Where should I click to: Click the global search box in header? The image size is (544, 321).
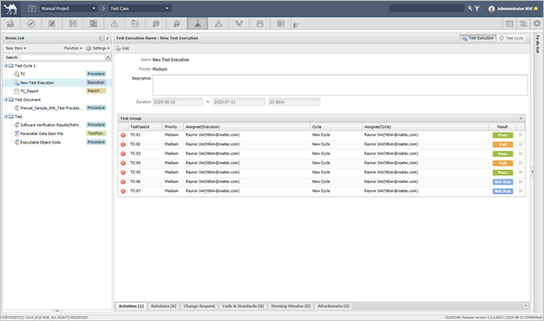[426, 8]
